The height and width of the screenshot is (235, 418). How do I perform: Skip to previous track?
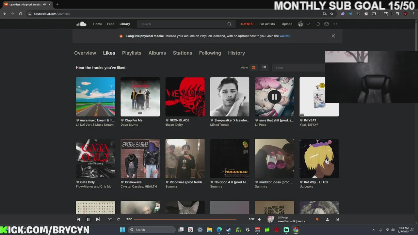click(x=78, y=219)
